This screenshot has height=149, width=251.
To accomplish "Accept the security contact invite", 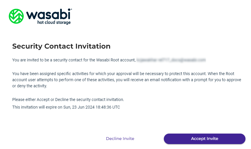I will [204, 139].
